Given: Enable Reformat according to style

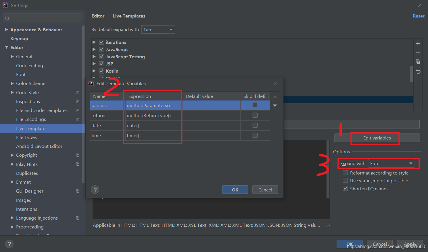Looking at the screenshot, I should coord(346,173).
